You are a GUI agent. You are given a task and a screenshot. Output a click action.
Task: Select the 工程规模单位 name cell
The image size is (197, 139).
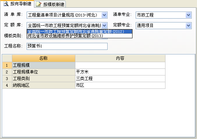point(43,72)
